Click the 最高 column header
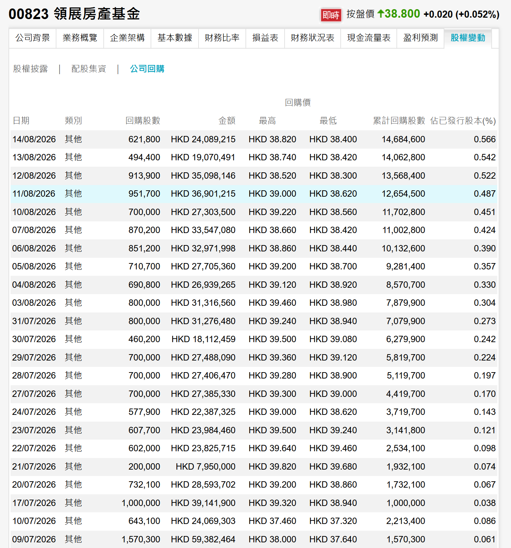The height and width of the screenshot is (548, 511). 267,121
